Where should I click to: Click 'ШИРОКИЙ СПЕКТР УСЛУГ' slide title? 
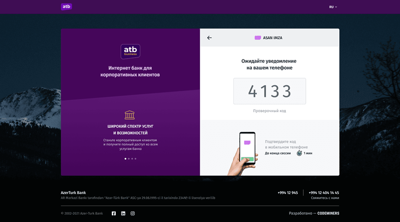[x=130, y=126]
